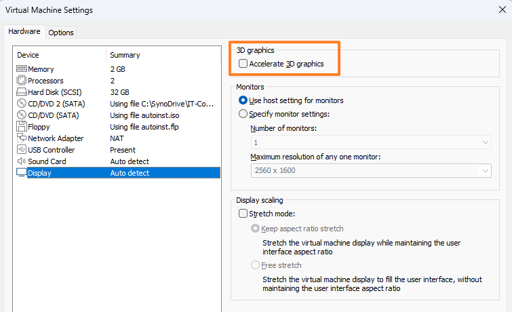Choose Specify monitor settings radio button

[x=243, y=114]
